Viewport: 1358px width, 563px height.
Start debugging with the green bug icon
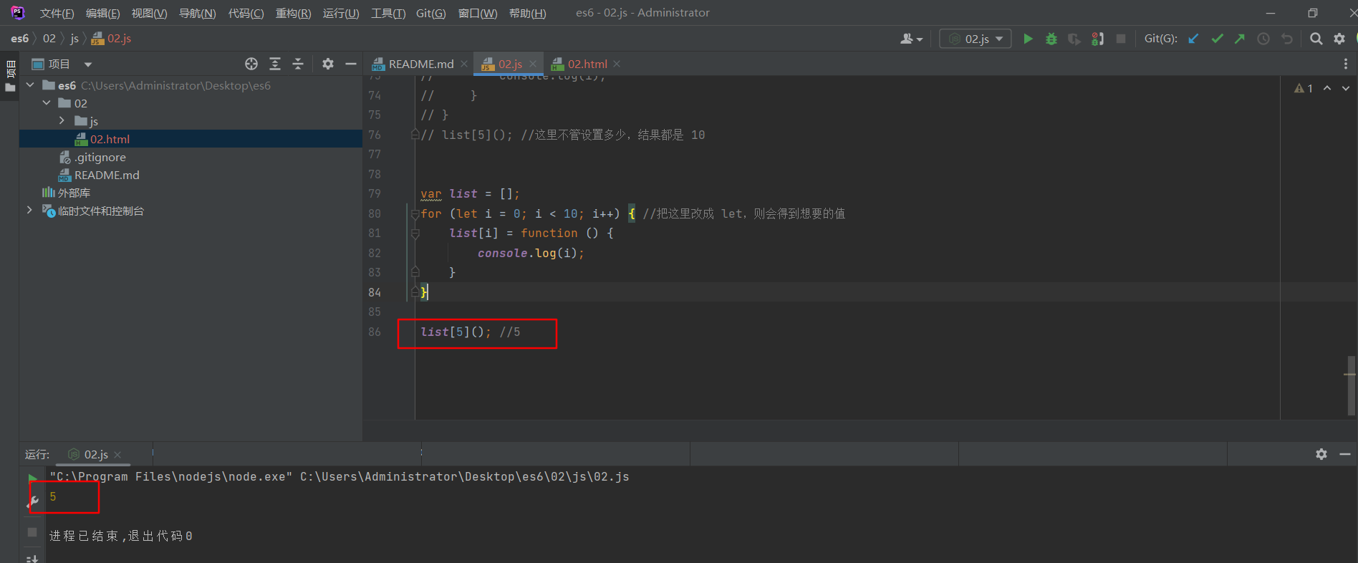[1051, 39]
